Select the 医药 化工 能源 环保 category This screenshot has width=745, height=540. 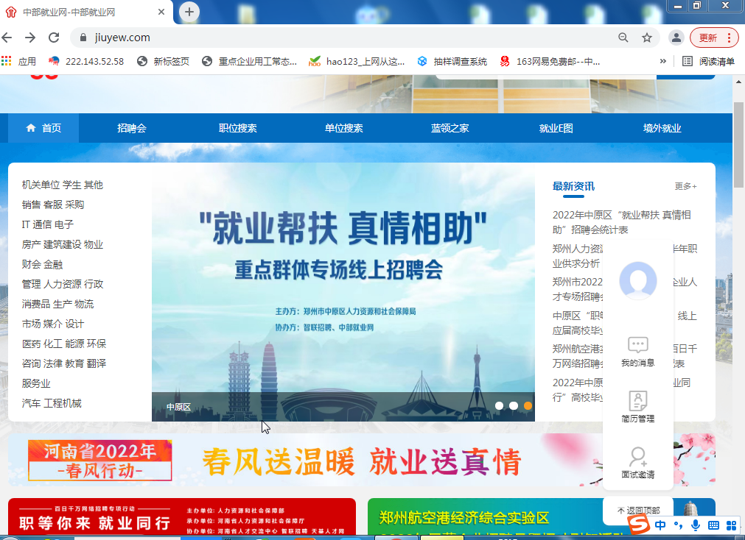coord(63,344)
